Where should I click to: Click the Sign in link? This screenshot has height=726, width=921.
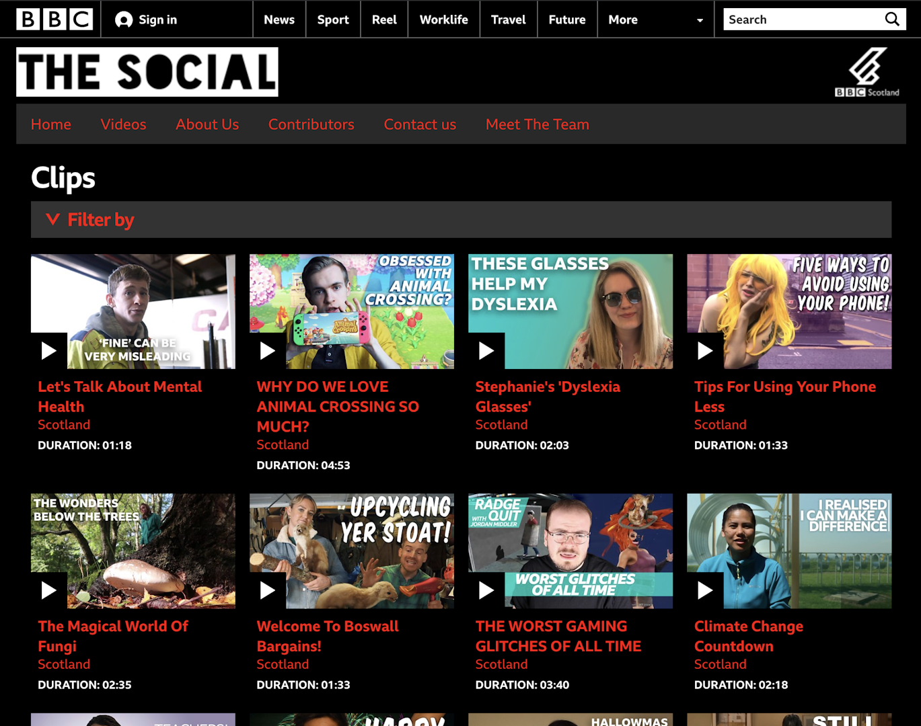click(158, 19)
